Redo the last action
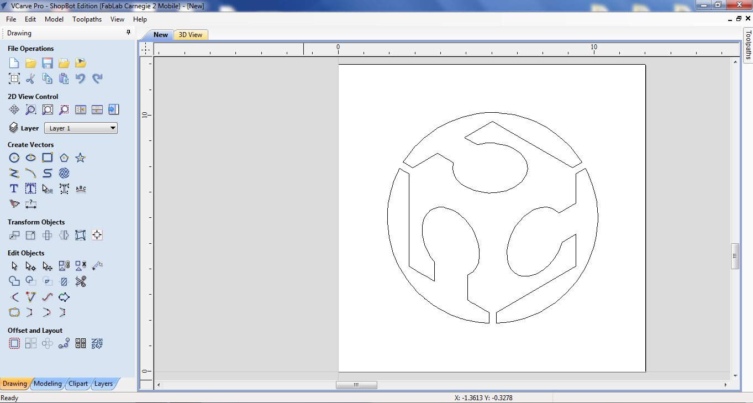Viewport: 753px width, 403px height. [97, 78]
